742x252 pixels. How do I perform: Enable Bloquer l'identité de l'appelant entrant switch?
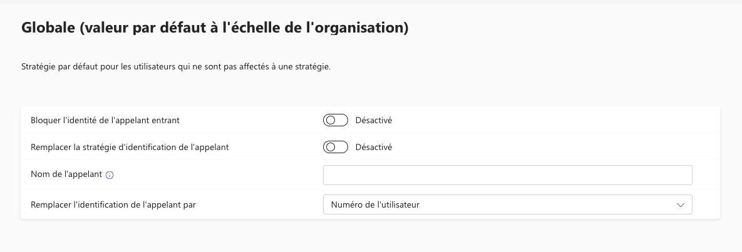click(x=336, y=120)
